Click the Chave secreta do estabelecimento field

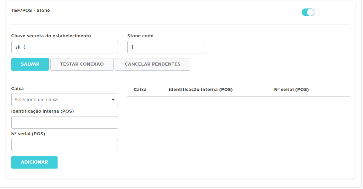click(64, 47)
